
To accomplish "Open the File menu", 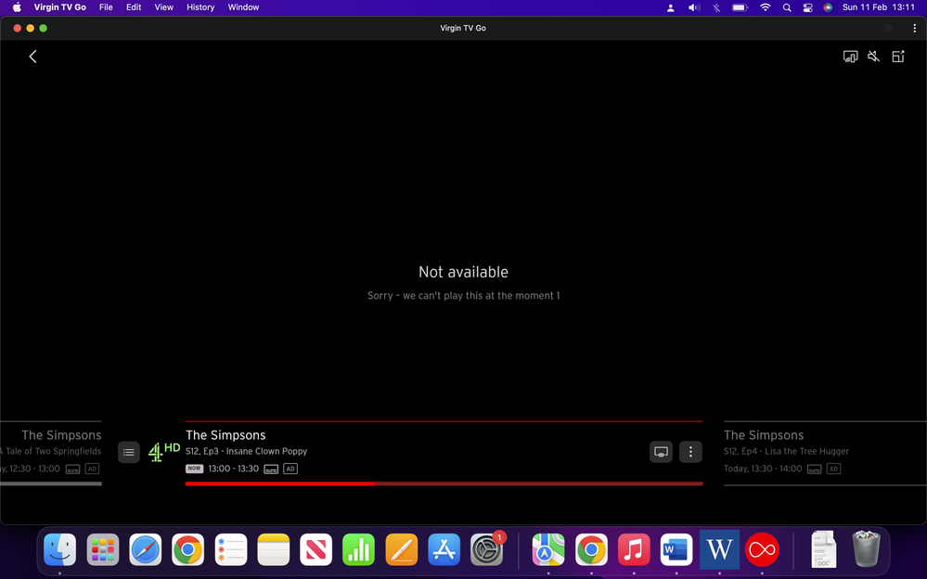I will click(x=106, y=7).
